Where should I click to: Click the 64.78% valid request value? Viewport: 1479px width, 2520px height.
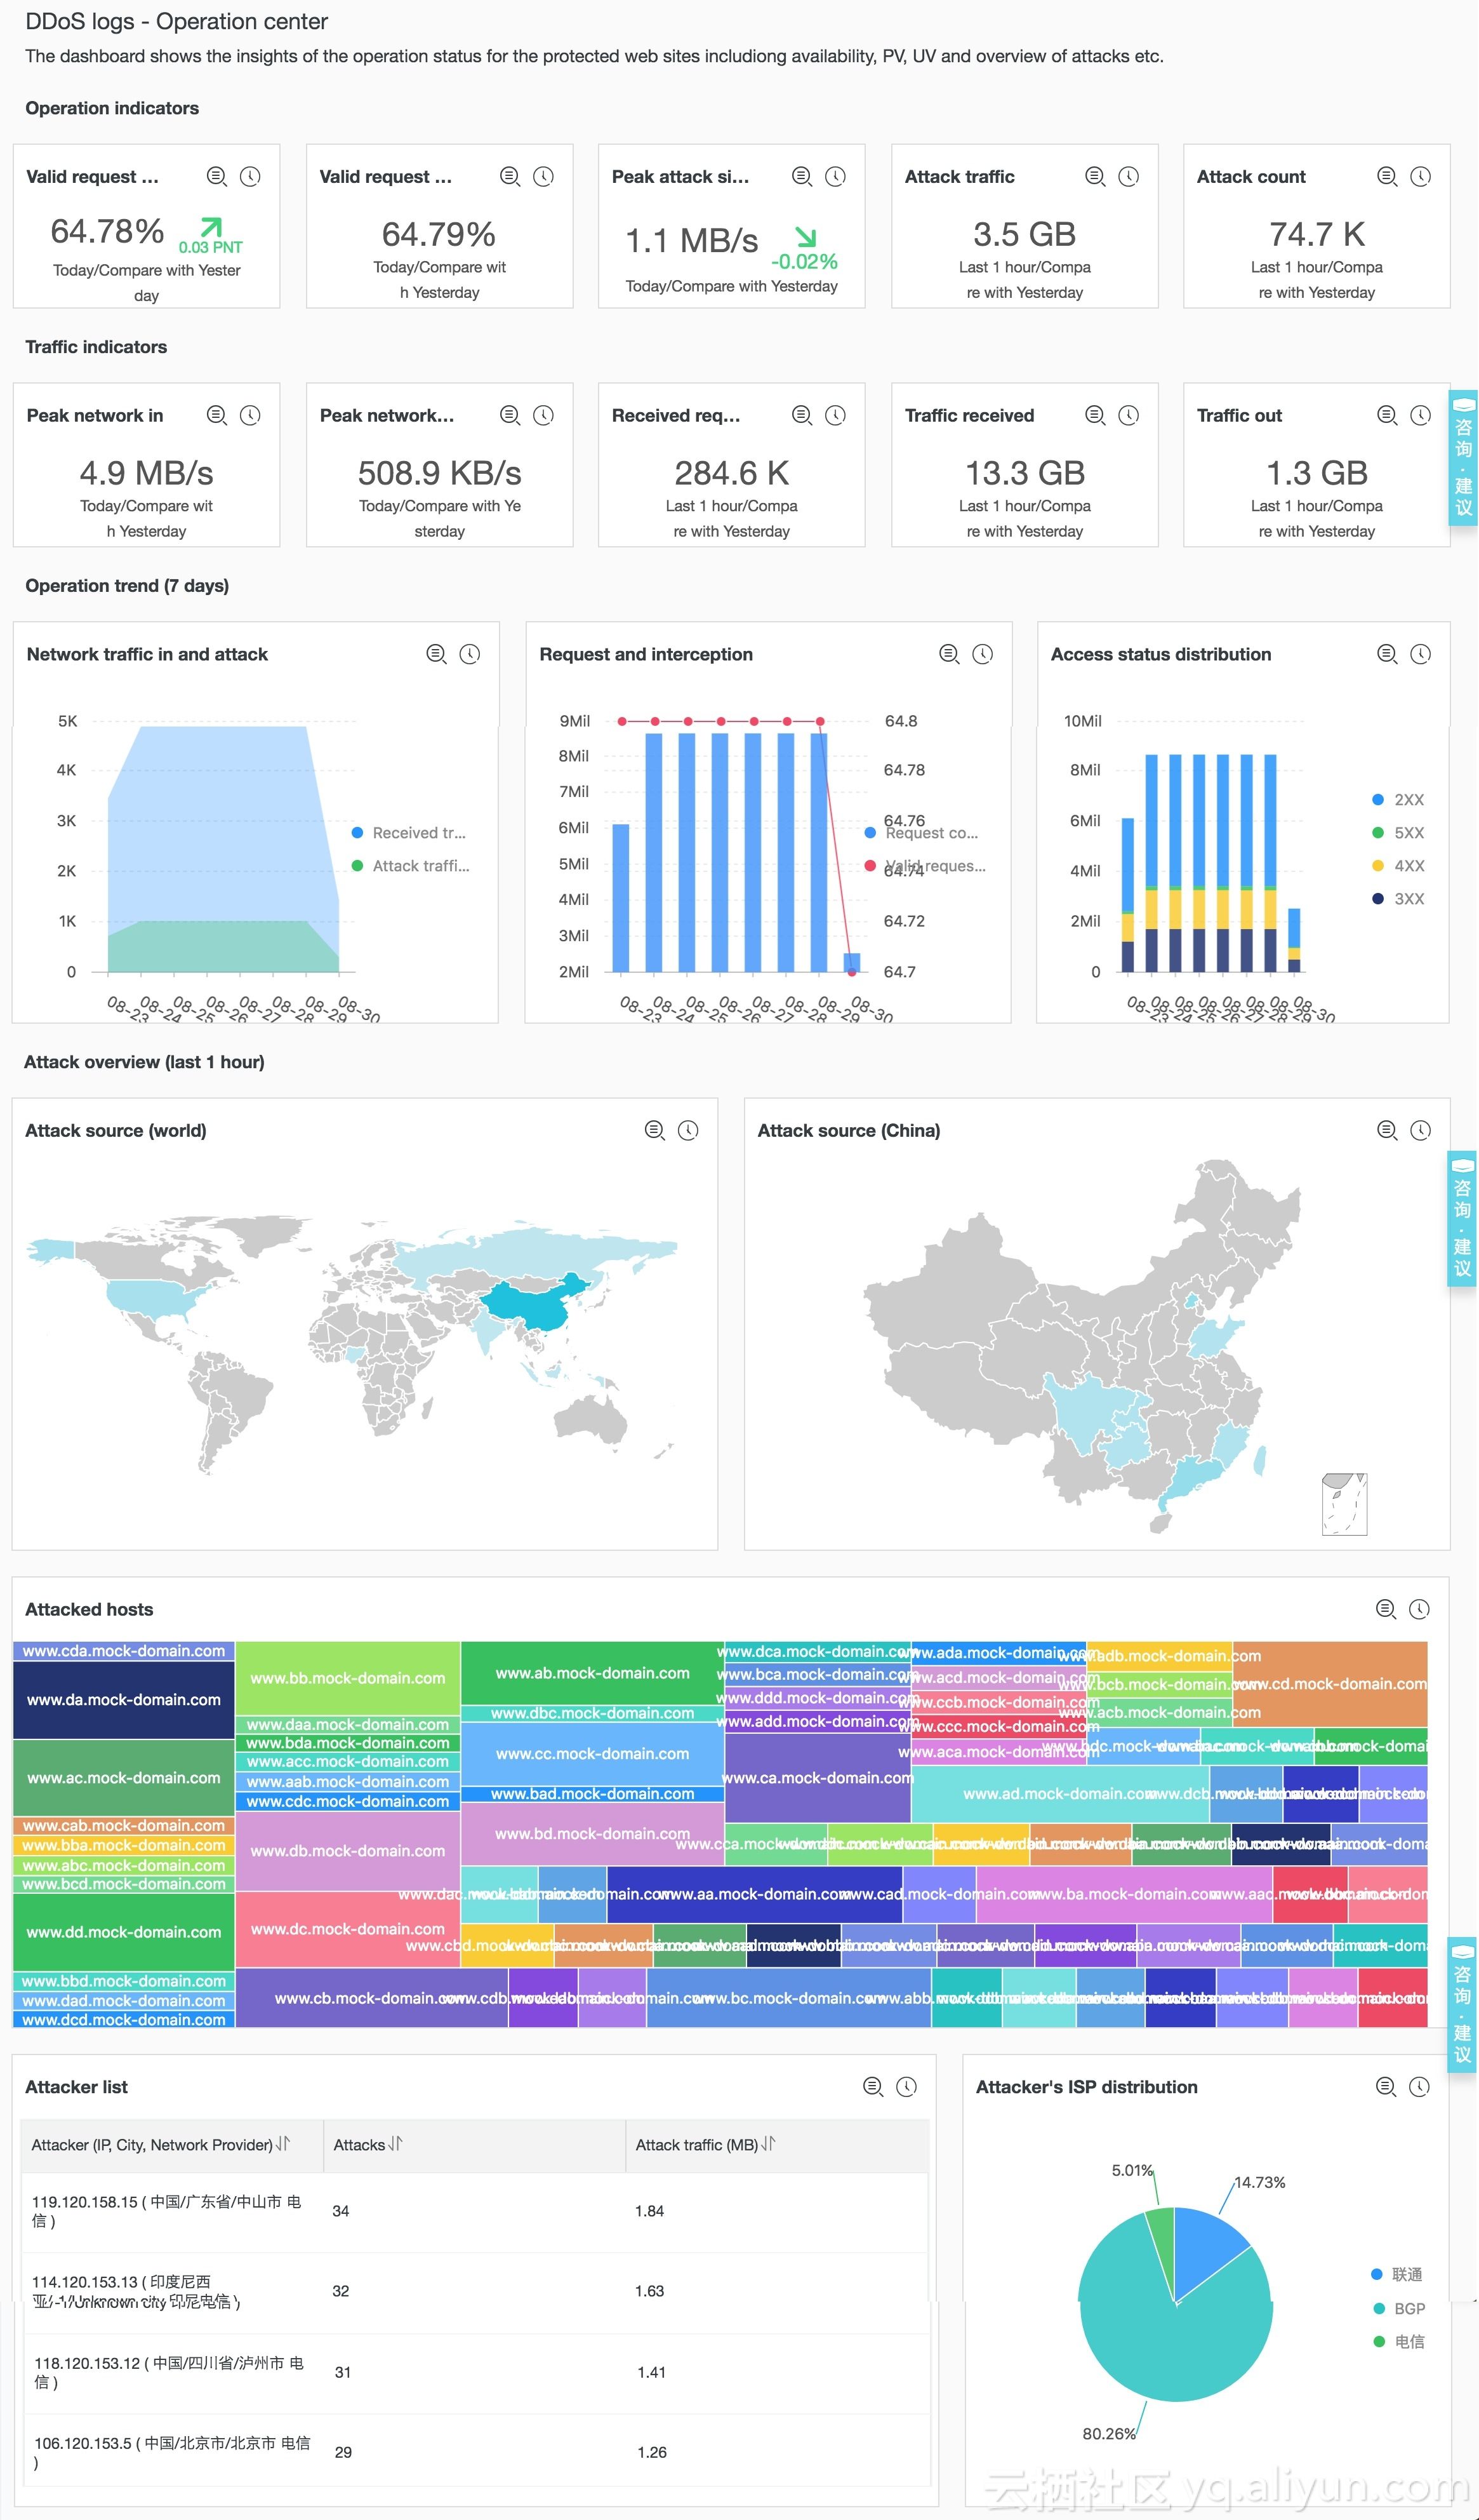click(x=107, y=232)
